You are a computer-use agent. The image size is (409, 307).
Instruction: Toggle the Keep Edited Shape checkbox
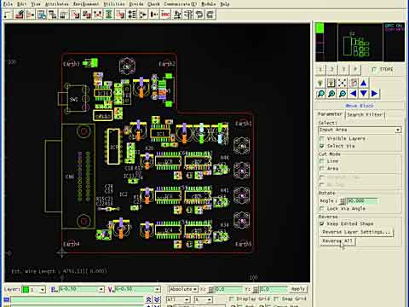322,223
